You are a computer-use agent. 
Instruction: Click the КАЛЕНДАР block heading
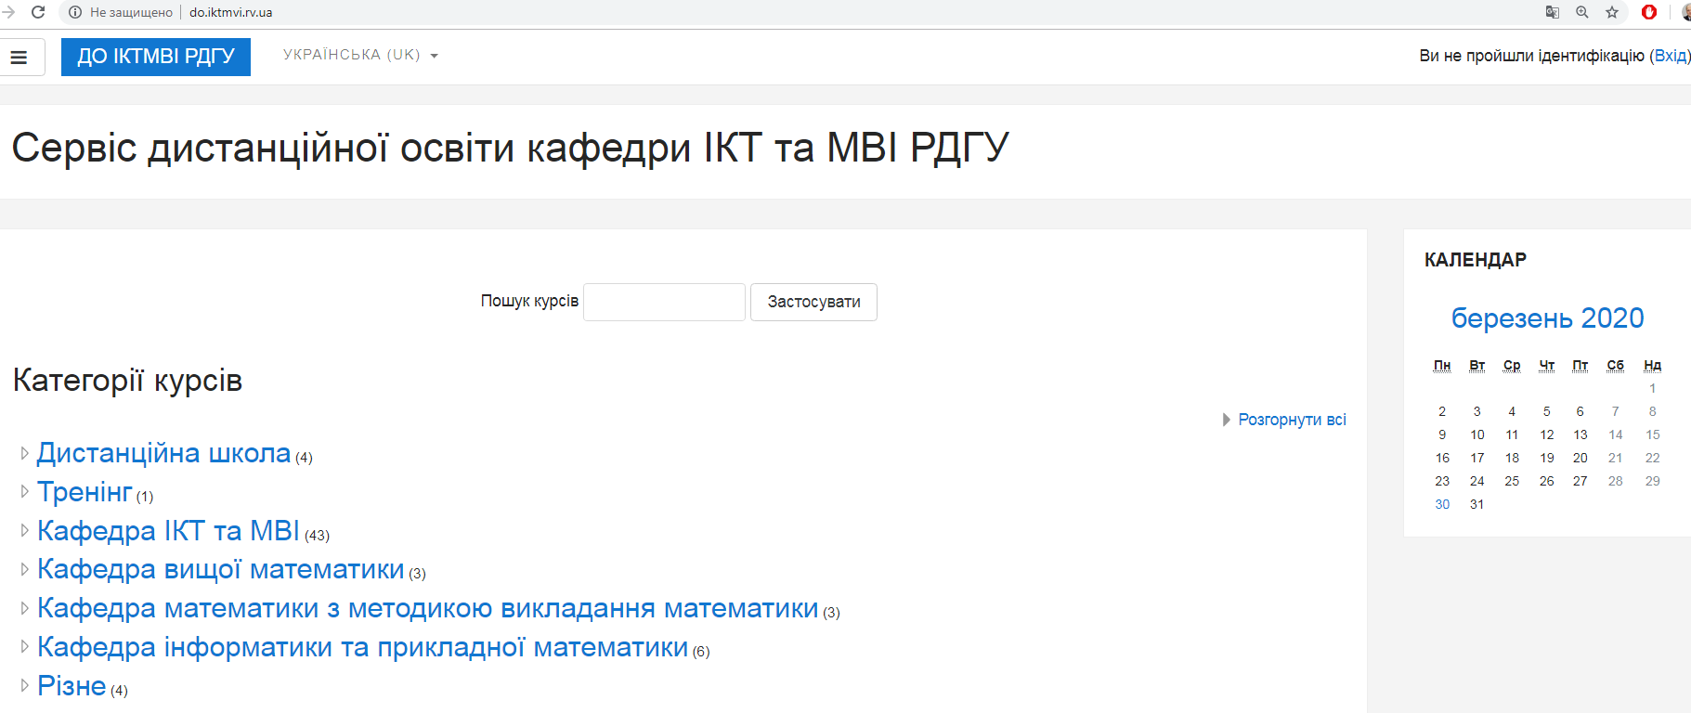pos(1476,260)
